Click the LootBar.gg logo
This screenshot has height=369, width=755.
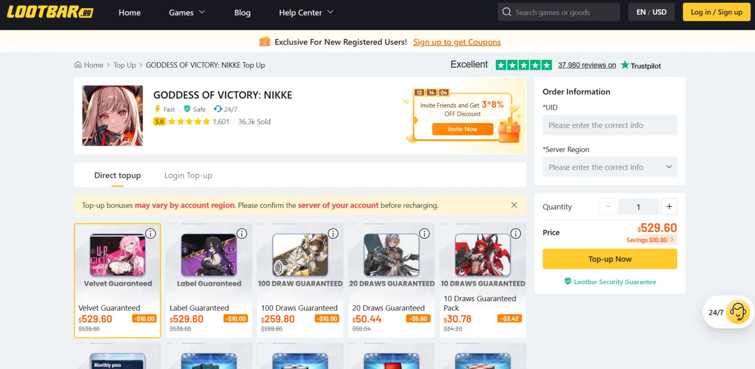(50, 12)
